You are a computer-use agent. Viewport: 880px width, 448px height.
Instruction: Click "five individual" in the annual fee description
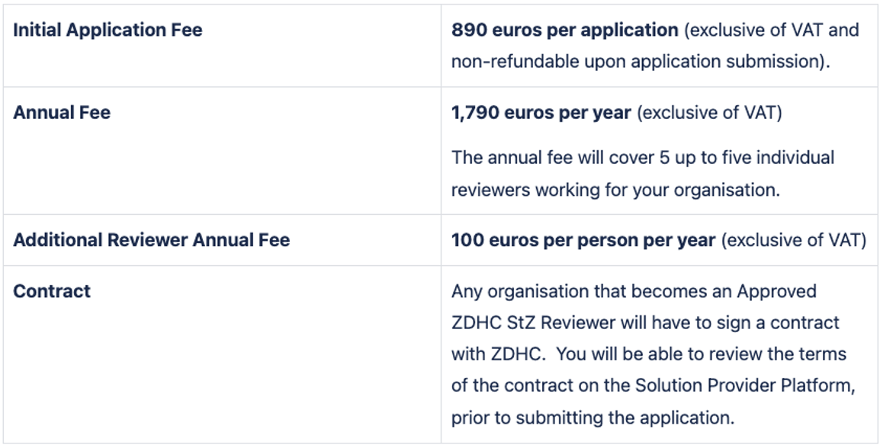coord(779,158)
